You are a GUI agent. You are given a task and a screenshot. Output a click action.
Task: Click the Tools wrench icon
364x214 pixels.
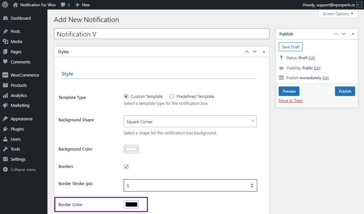coord(5,149)
